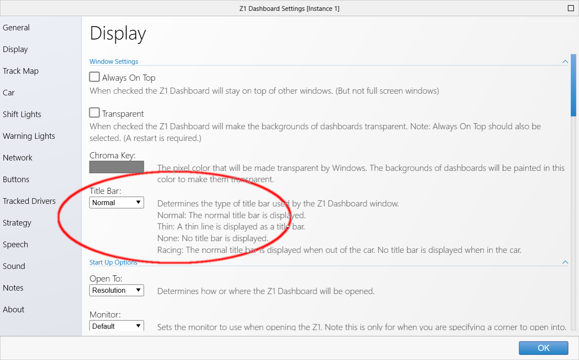Open Tracked Drivers settings
The image size is (579, 360).
[x=29, y=201]
